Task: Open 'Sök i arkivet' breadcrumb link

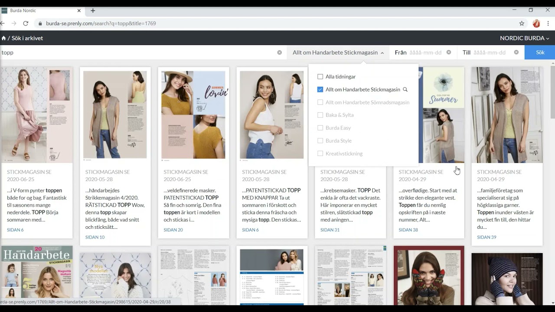Action: [x=27, y=38]
